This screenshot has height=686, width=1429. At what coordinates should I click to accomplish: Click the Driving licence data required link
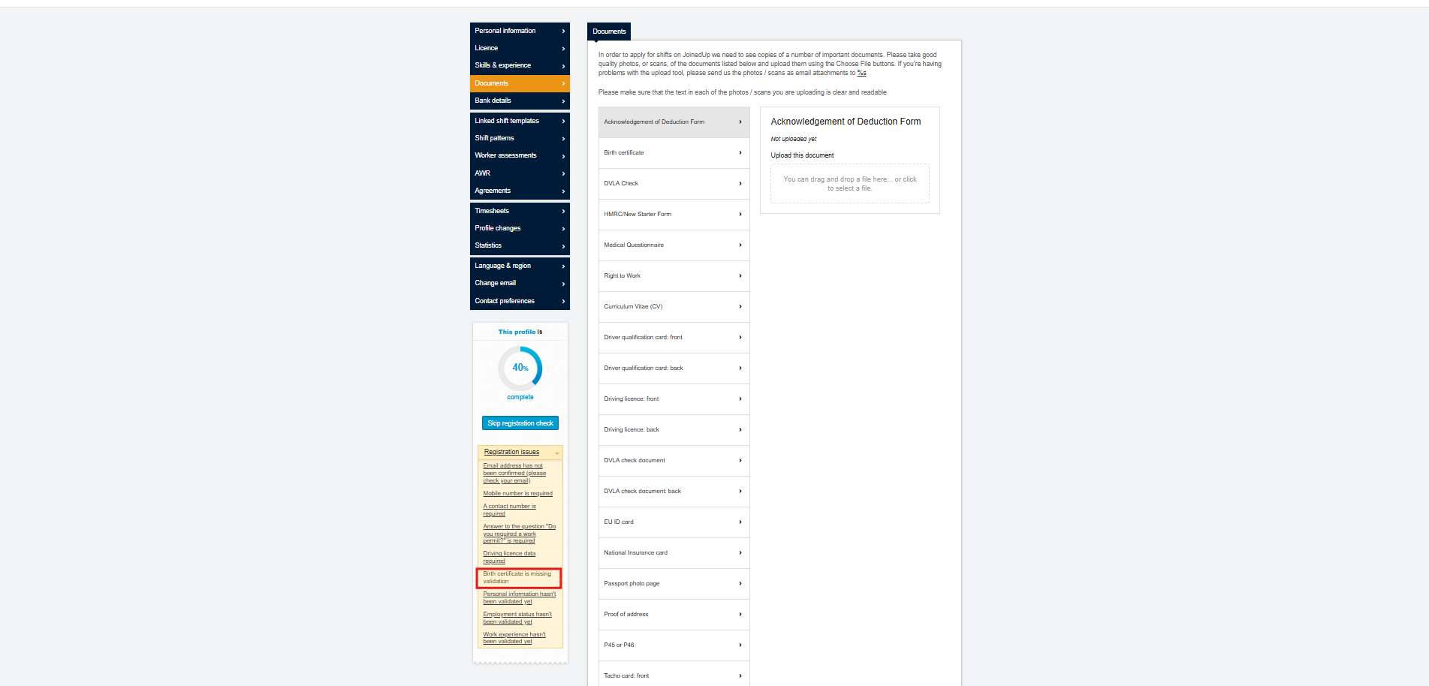coord(509,557)
